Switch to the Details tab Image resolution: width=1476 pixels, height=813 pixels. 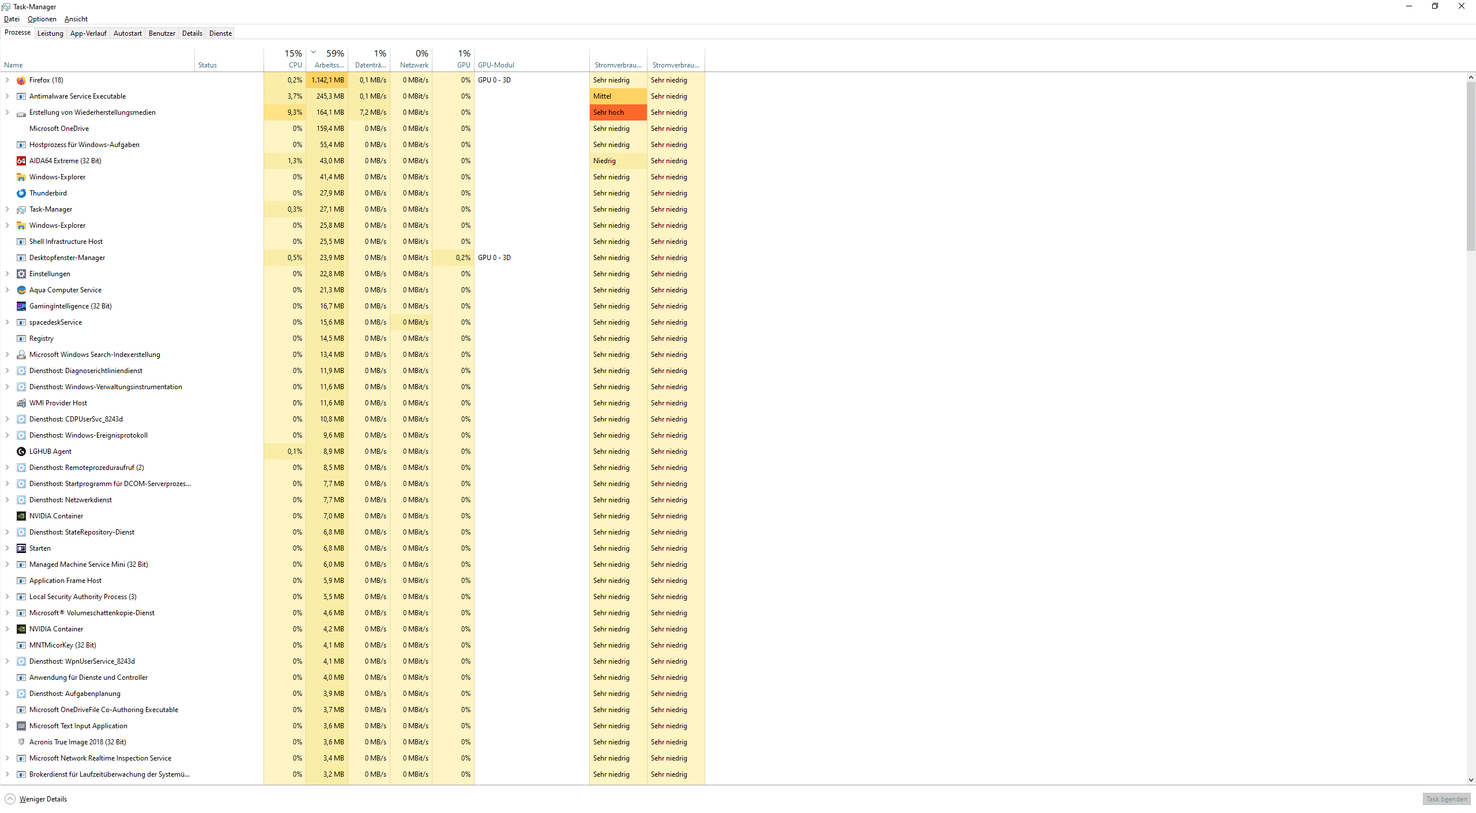click(192, 33)
